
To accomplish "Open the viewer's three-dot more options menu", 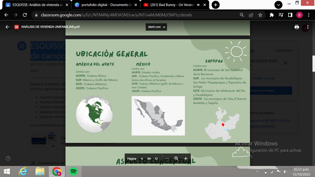I will (x=308, y=27).
